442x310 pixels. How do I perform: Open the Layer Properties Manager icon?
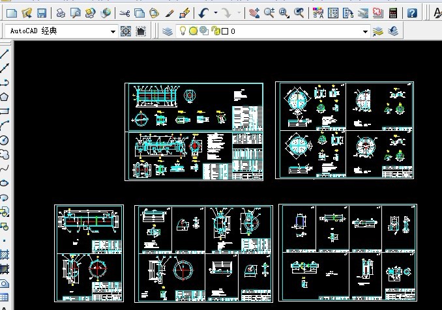[x=168, y=31]
